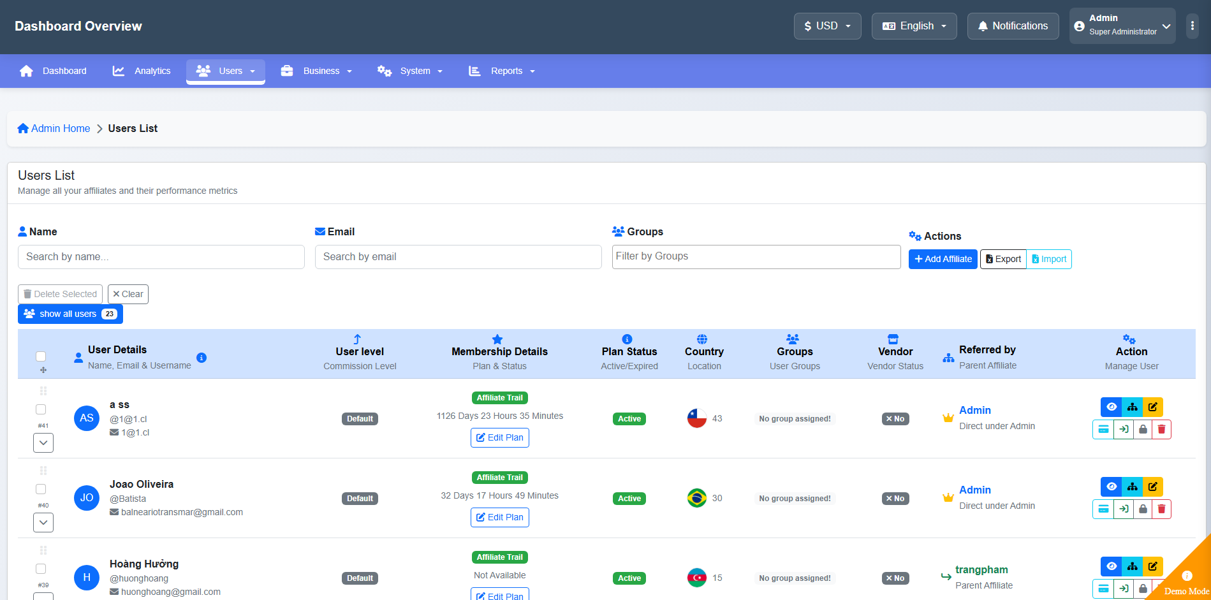Open the English language dropdown
1211x600 pixels.
[x=914, y=26]
